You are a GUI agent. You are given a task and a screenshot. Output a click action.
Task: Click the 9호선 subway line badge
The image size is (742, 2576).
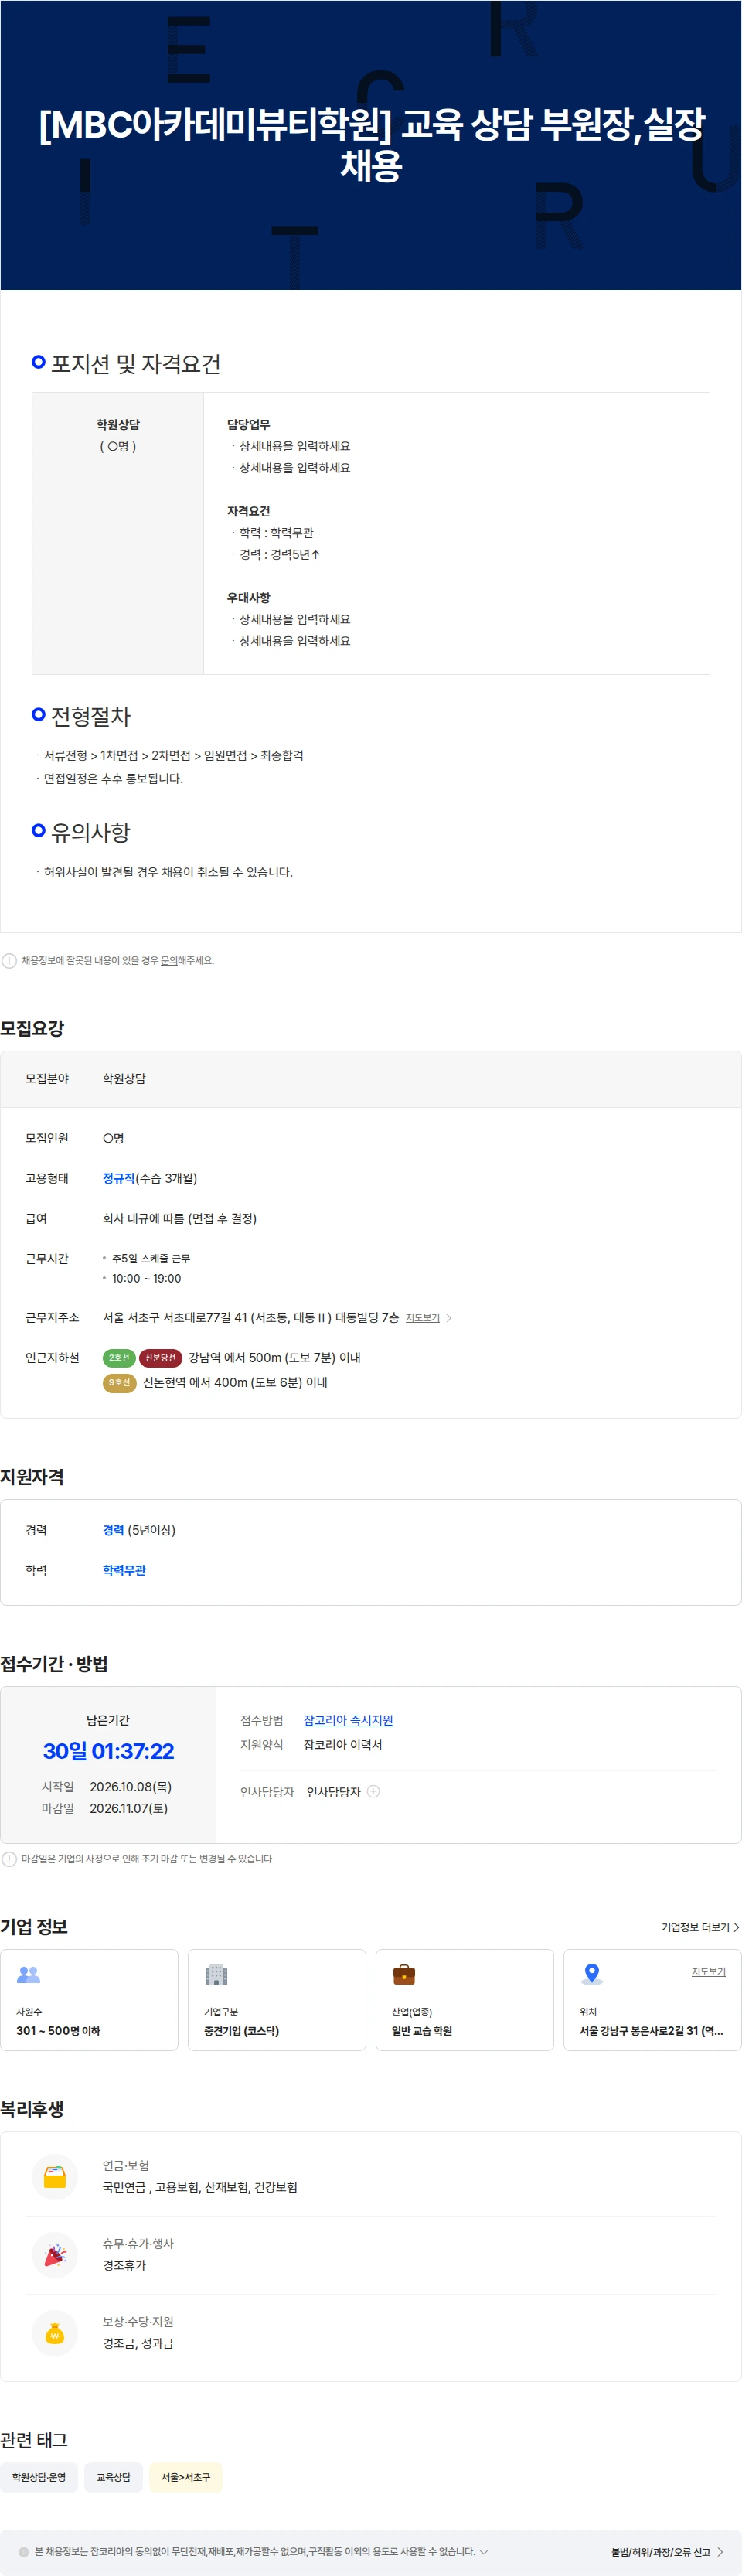(119, 1382)
